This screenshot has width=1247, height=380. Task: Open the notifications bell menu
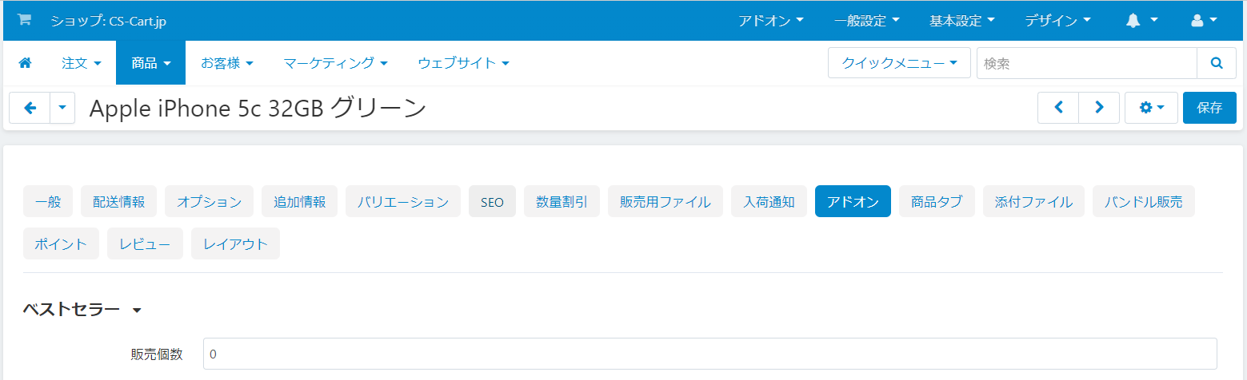(x=1141, y=21)
